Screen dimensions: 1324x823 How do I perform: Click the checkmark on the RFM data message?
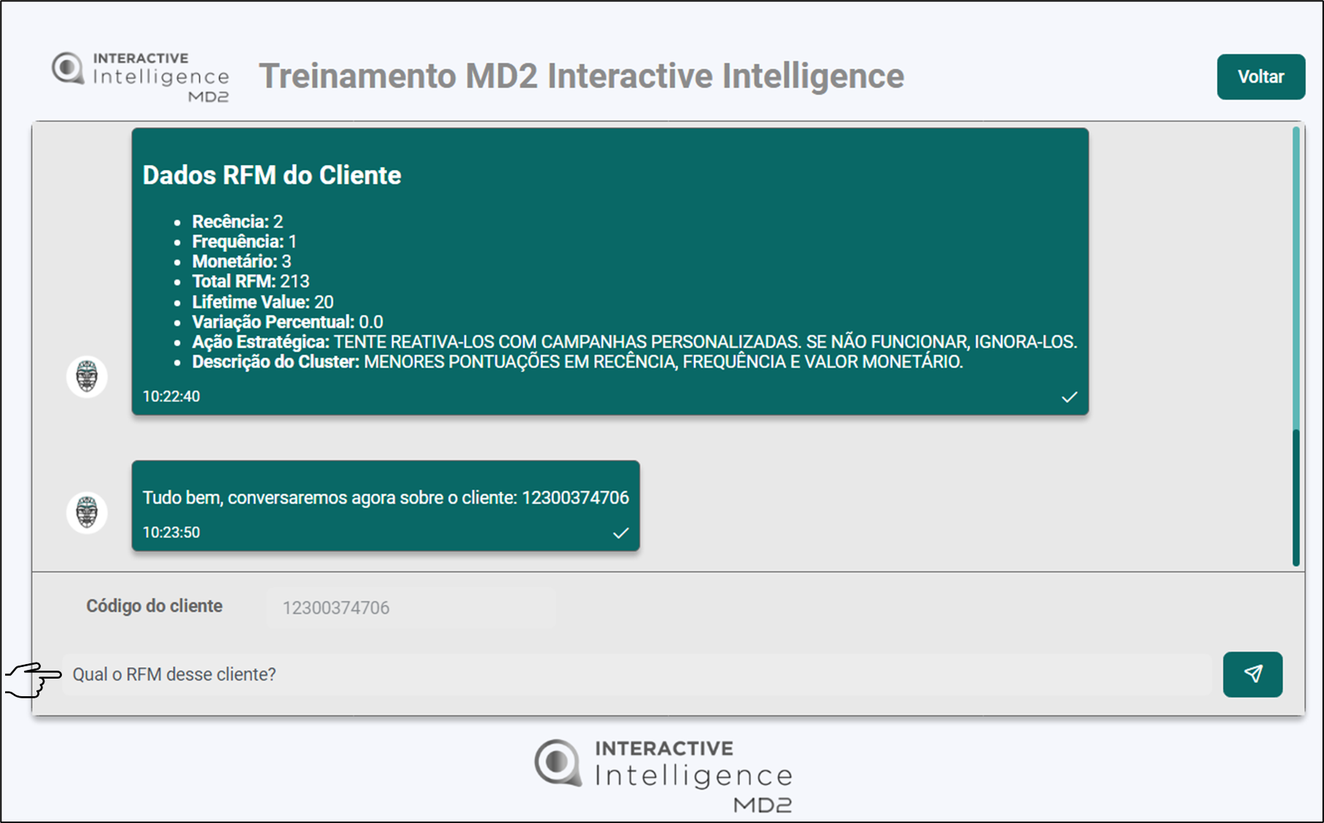coord(1069,397)
